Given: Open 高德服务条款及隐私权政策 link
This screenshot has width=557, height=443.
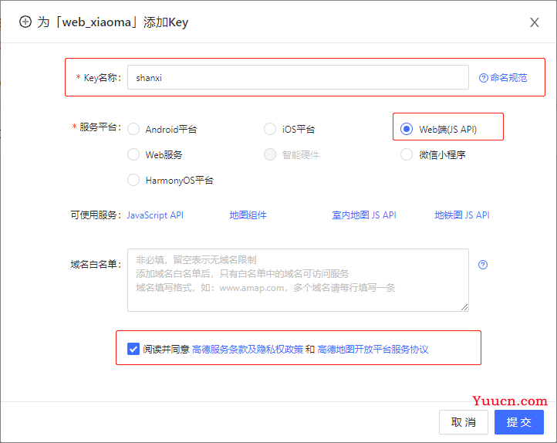Looking at the screenshot, I should coord(248,350).
